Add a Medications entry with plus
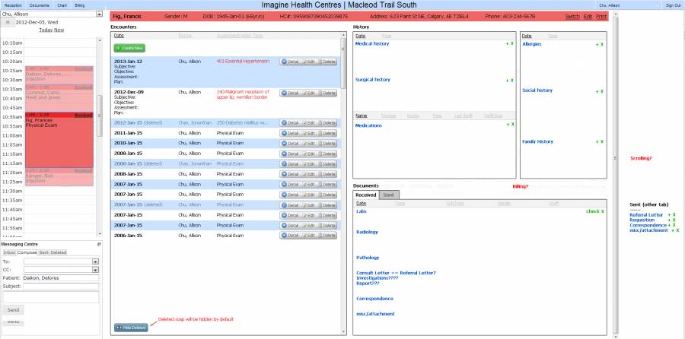This screenshot has width=685, height=339. (x=508, y=125)
